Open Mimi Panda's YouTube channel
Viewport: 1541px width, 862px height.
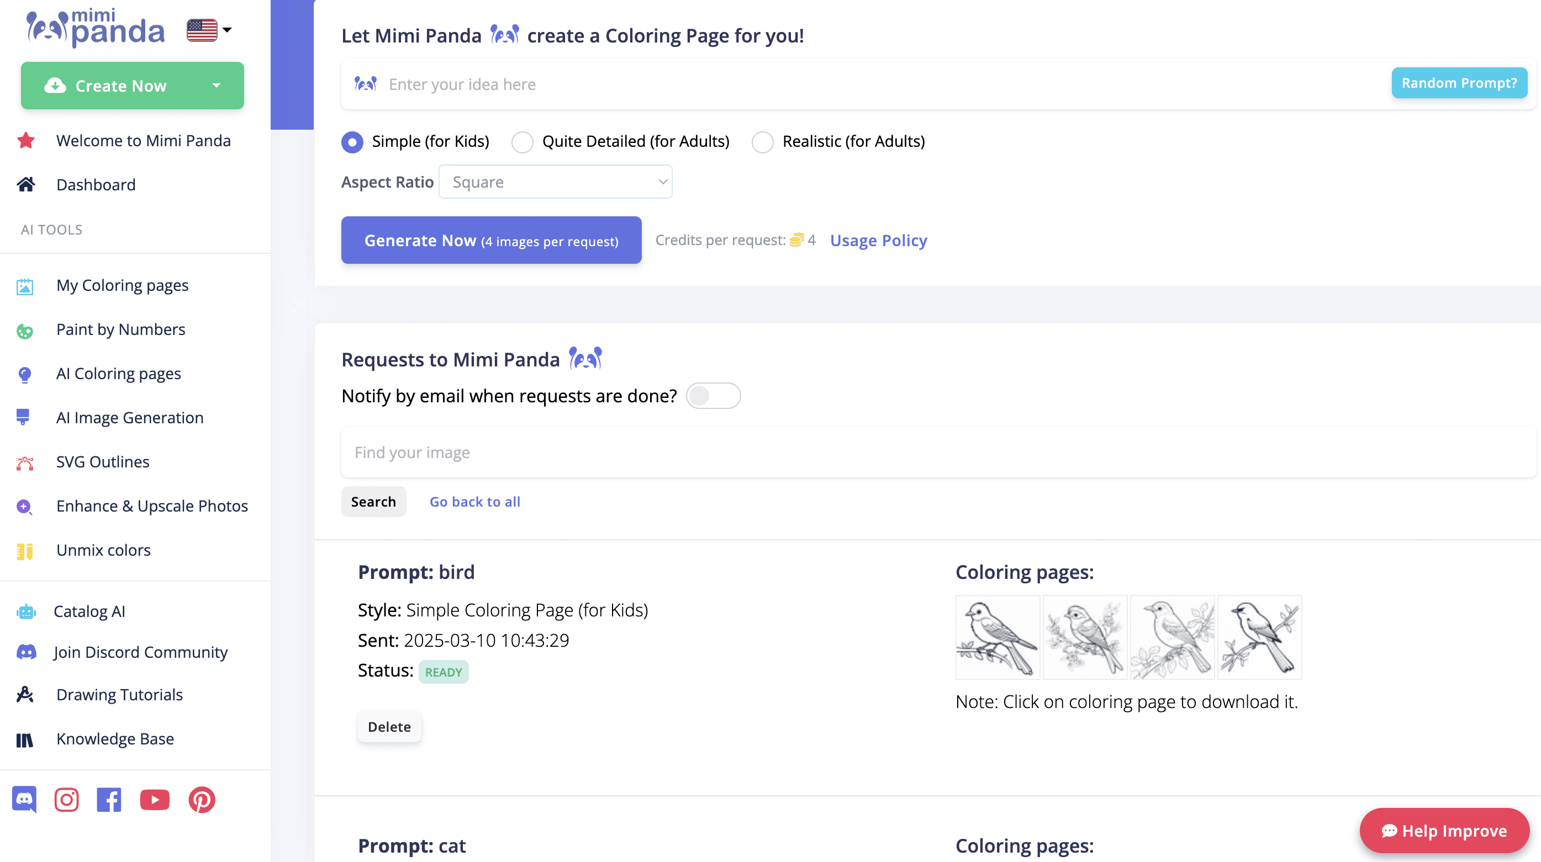point(154,799)
